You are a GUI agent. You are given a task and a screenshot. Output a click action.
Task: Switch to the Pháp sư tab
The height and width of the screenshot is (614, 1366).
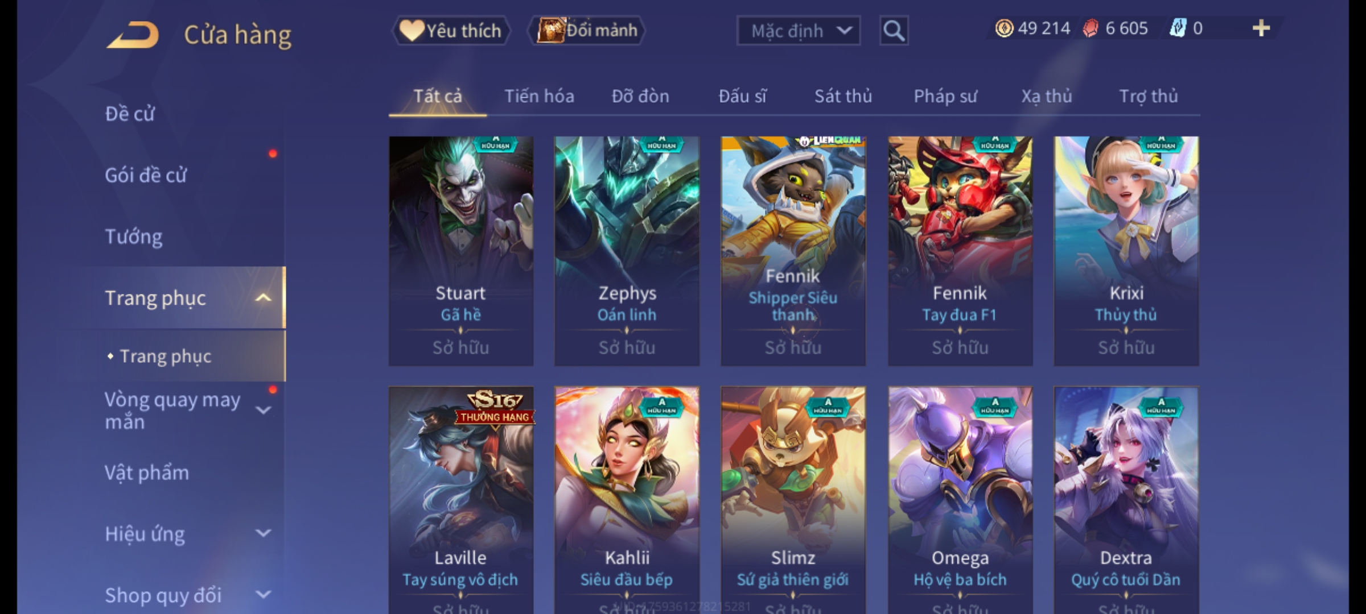(945, 96)
